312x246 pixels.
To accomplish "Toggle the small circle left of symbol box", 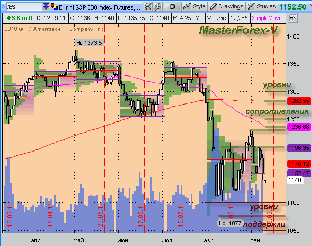I will coord(3,7).
